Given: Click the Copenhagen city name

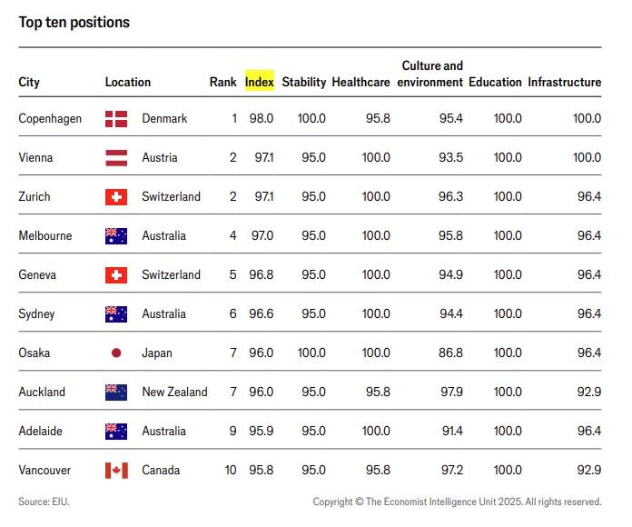Looking at the screenshot, I should [50, 118].
